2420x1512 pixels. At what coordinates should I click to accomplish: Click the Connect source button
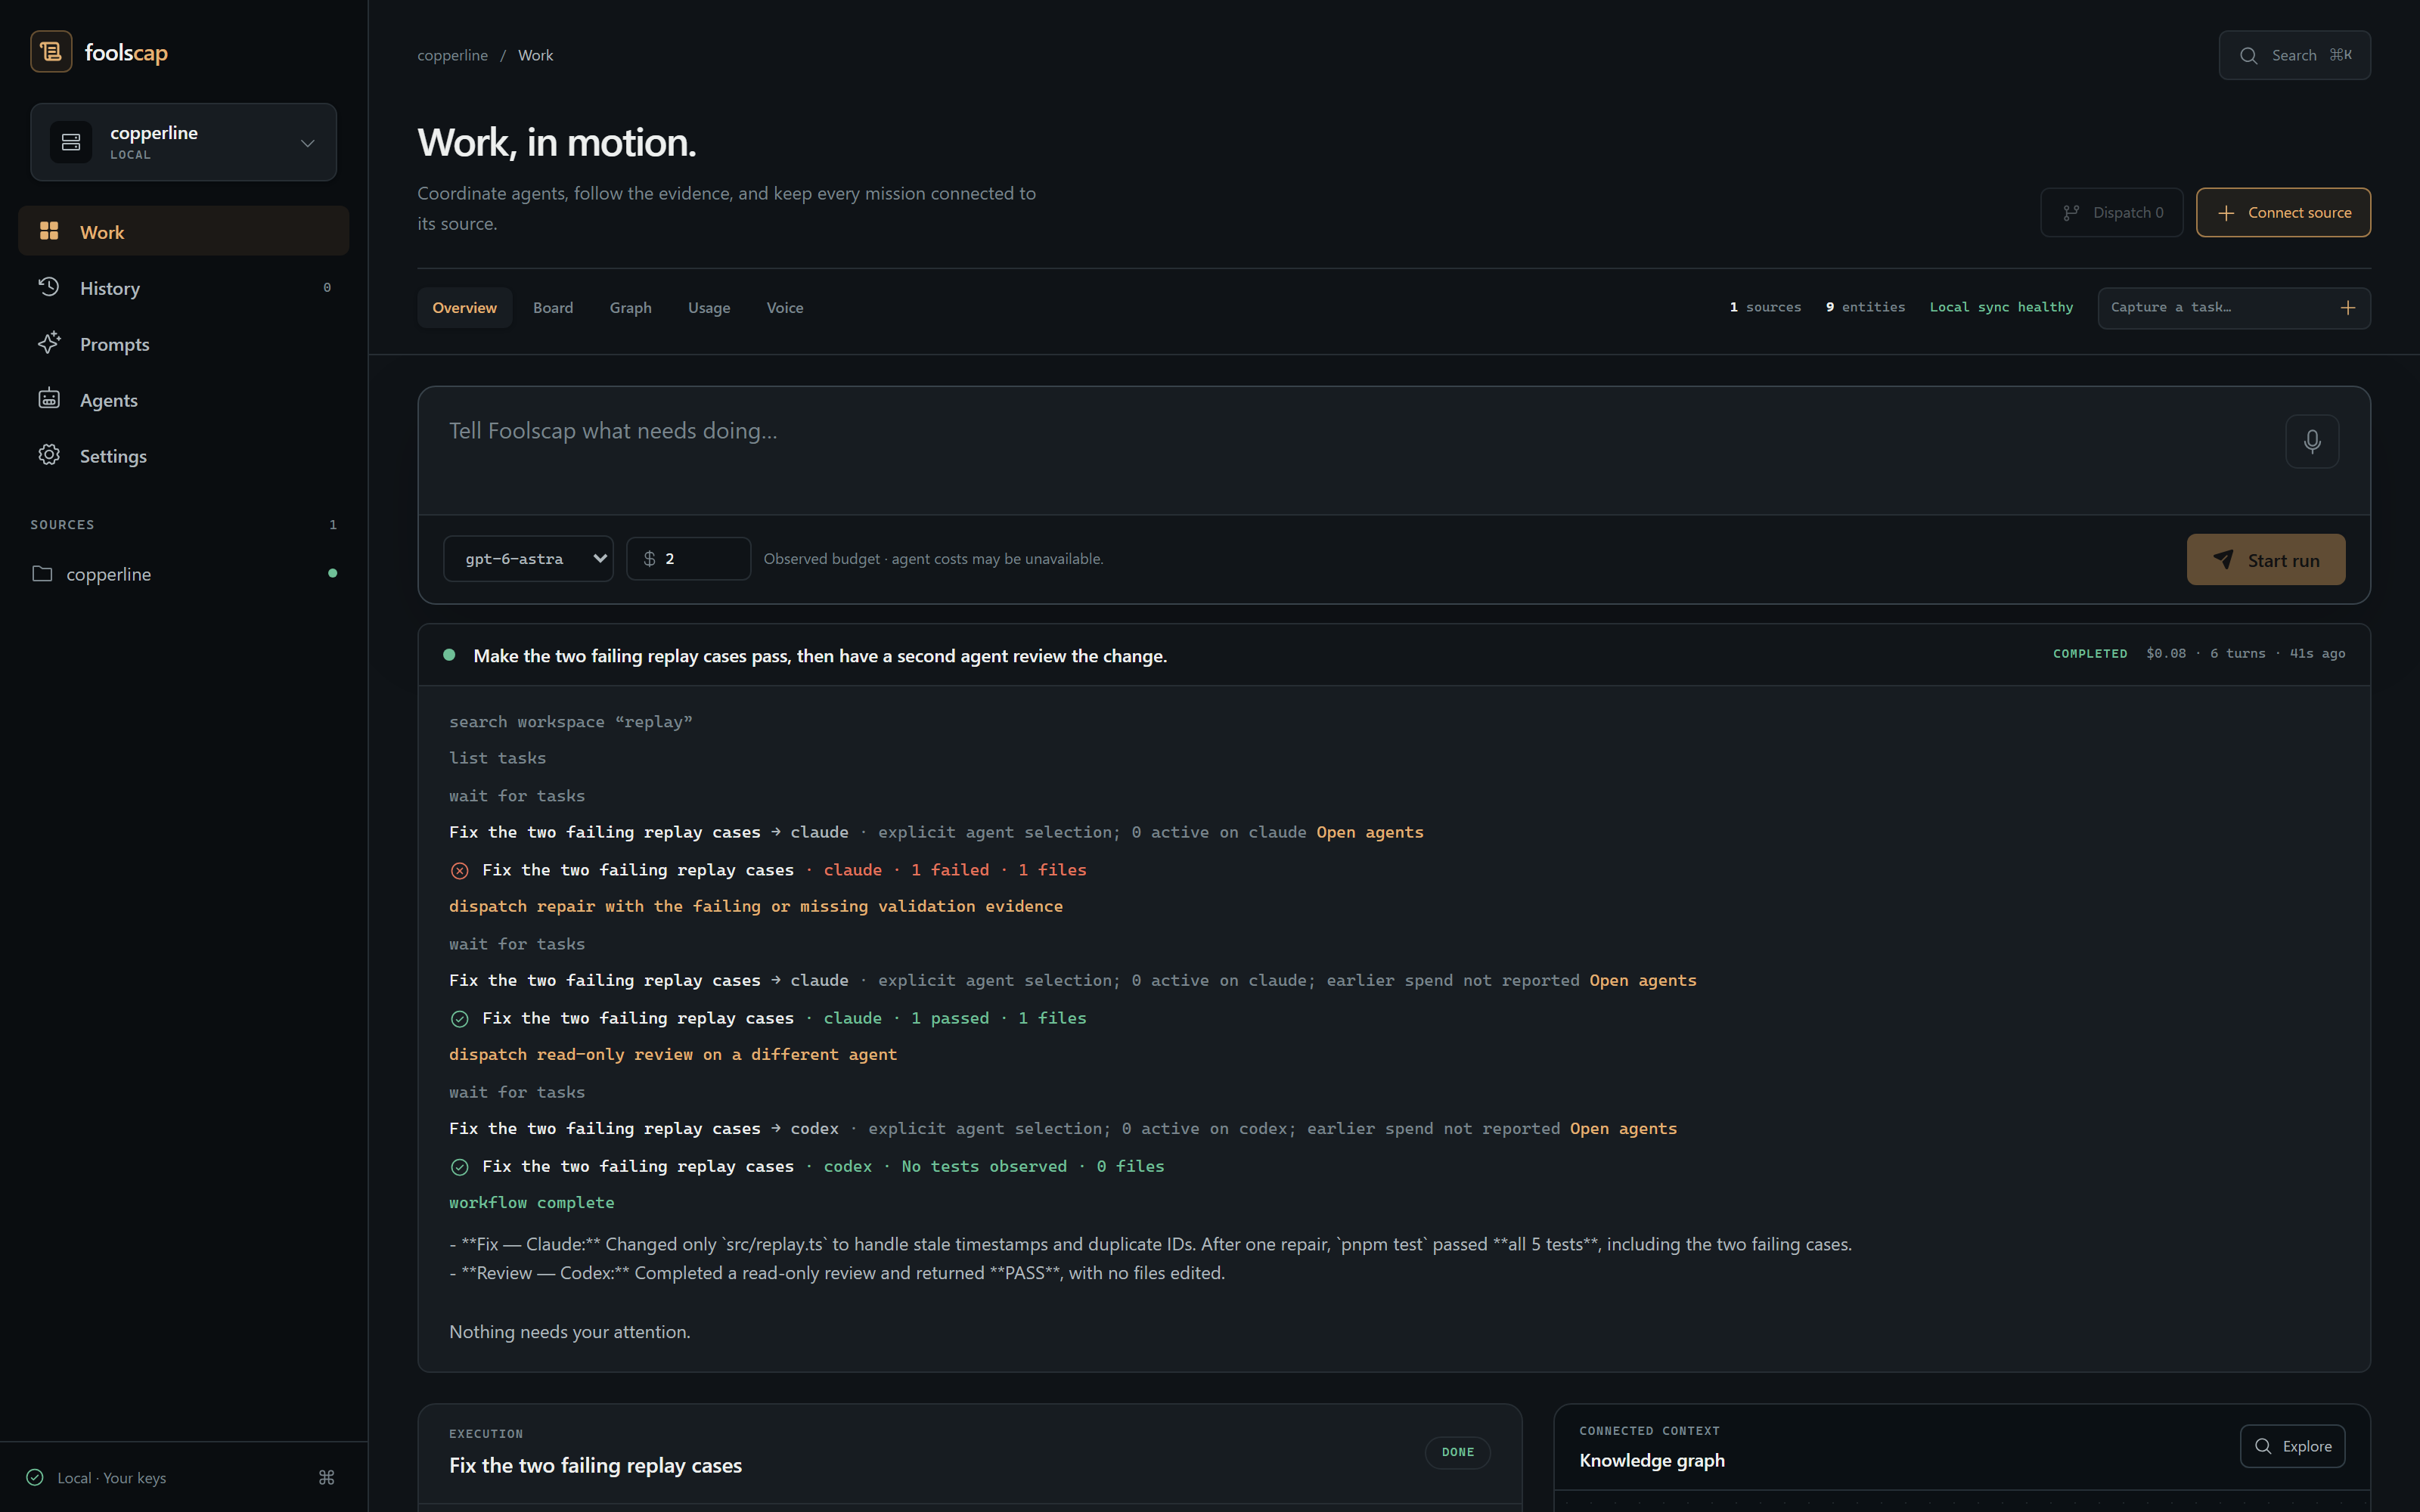click(x=2283, y=213)
